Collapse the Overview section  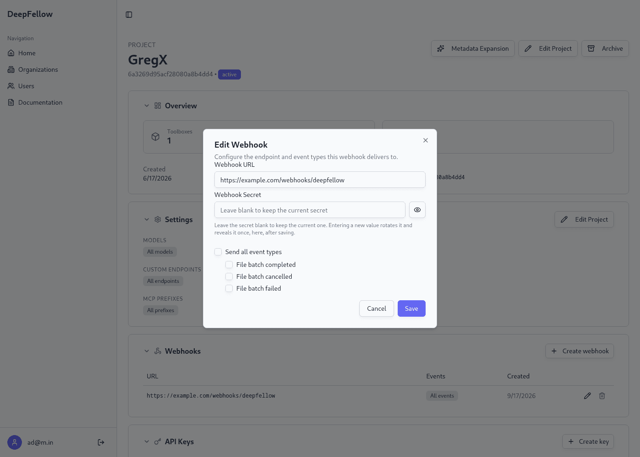coord(147,106)
